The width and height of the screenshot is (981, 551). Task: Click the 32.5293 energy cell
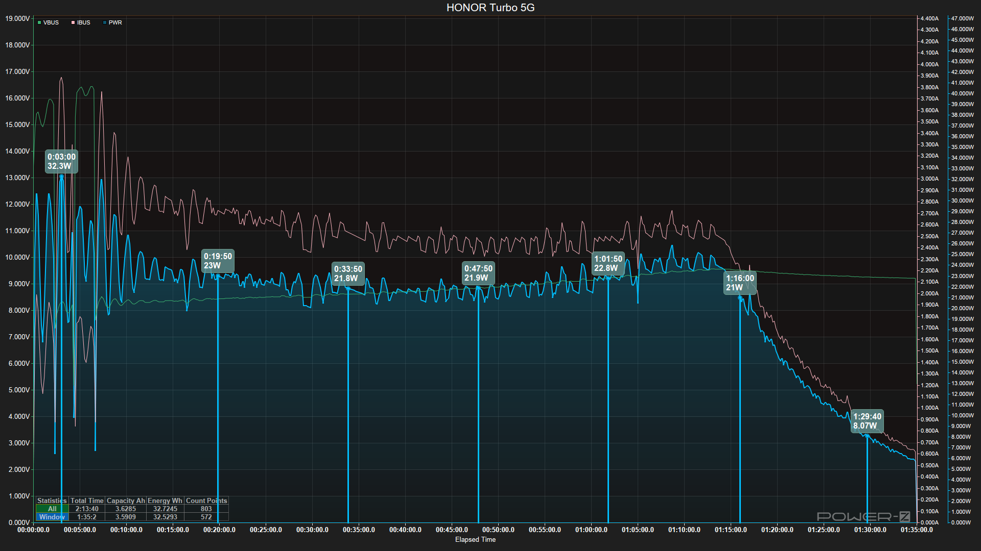165,517
